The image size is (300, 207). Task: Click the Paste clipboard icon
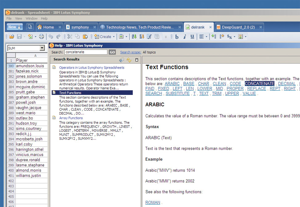(85, 36)
